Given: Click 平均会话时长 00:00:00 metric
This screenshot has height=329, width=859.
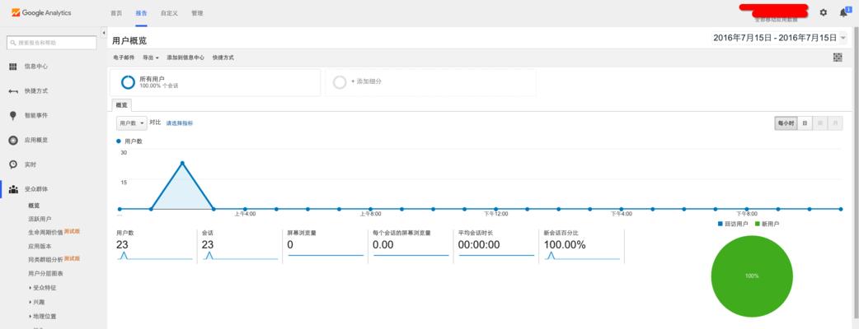Looking at the screenshot, I should tap(496, 245).
